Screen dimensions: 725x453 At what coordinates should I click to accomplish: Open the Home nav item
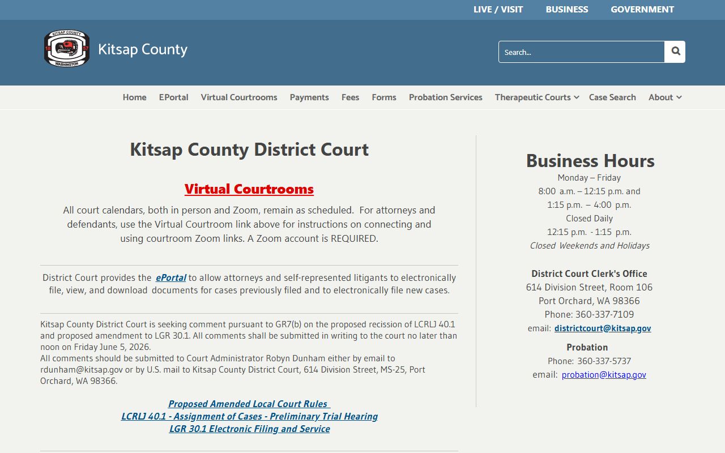tap(135, 97)
